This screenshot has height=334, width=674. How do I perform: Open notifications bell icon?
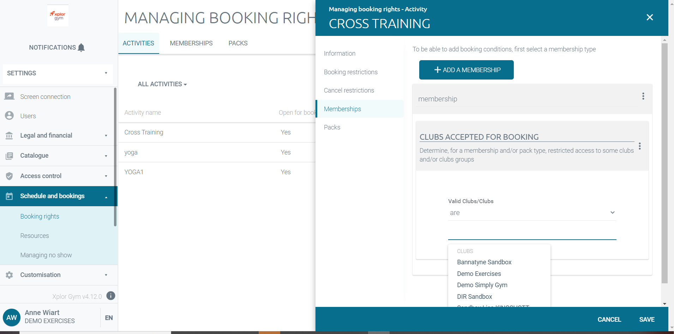tap(81, 48)
